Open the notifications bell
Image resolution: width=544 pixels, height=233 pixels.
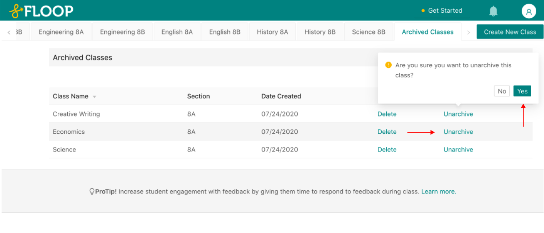pyautogui.click(x=493, y=11)
